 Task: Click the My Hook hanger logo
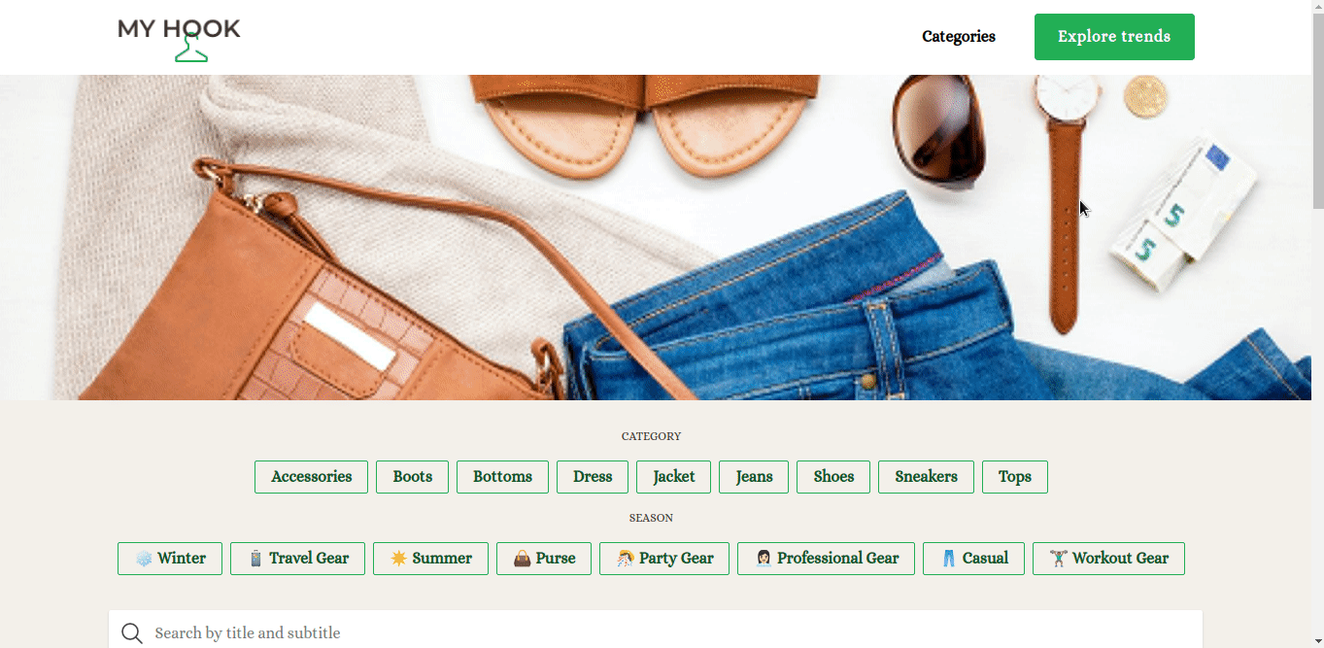coord(179,39)
